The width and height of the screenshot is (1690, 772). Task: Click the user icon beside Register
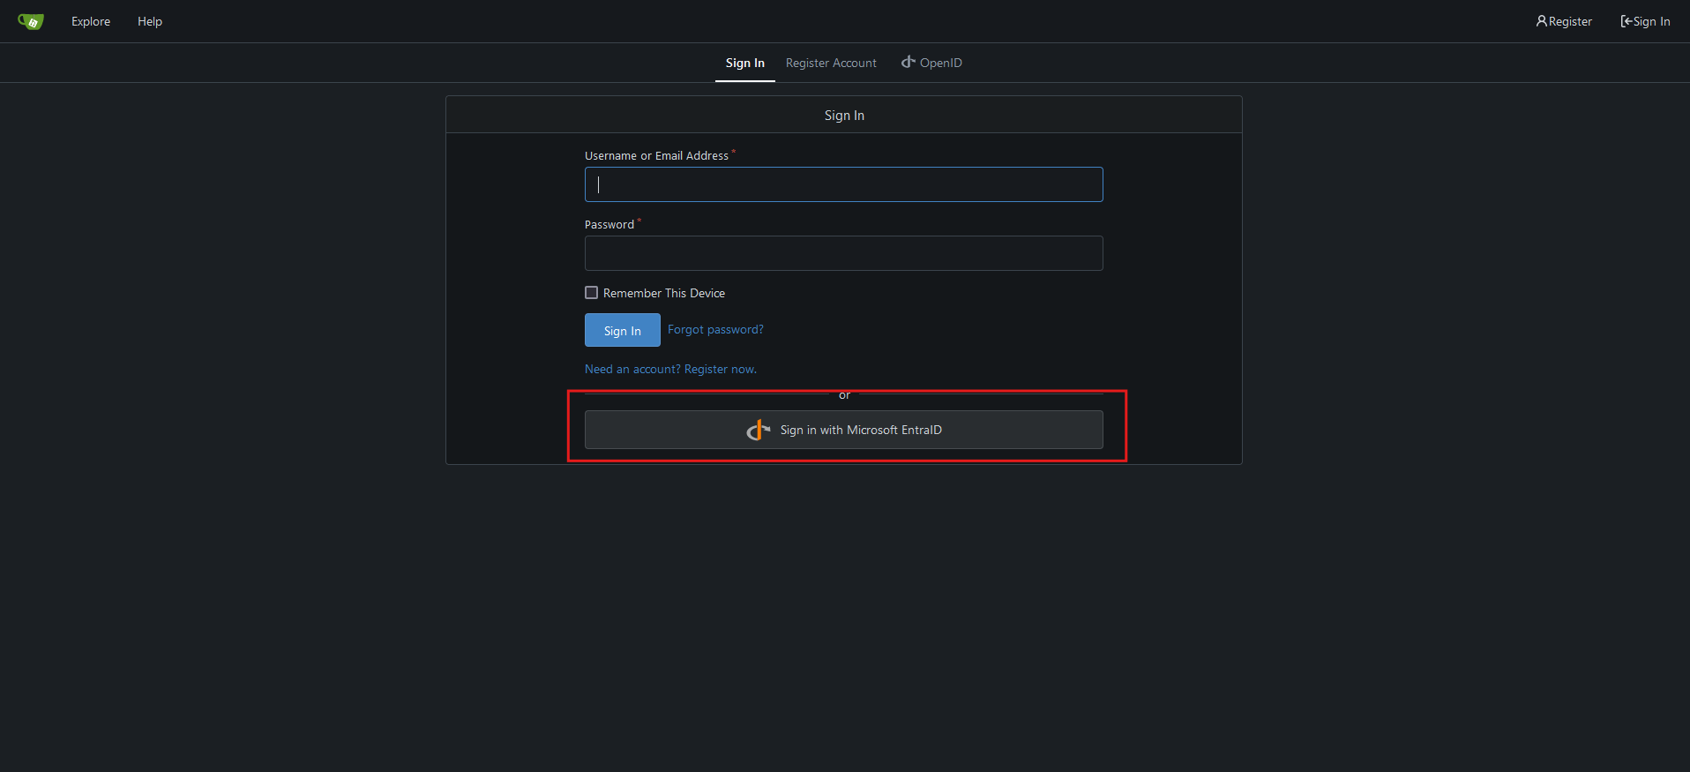coord(1542,21)
